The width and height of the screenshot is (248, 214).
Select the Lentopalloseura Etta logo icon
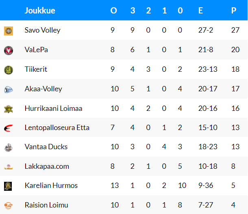[x=9, y=128]
